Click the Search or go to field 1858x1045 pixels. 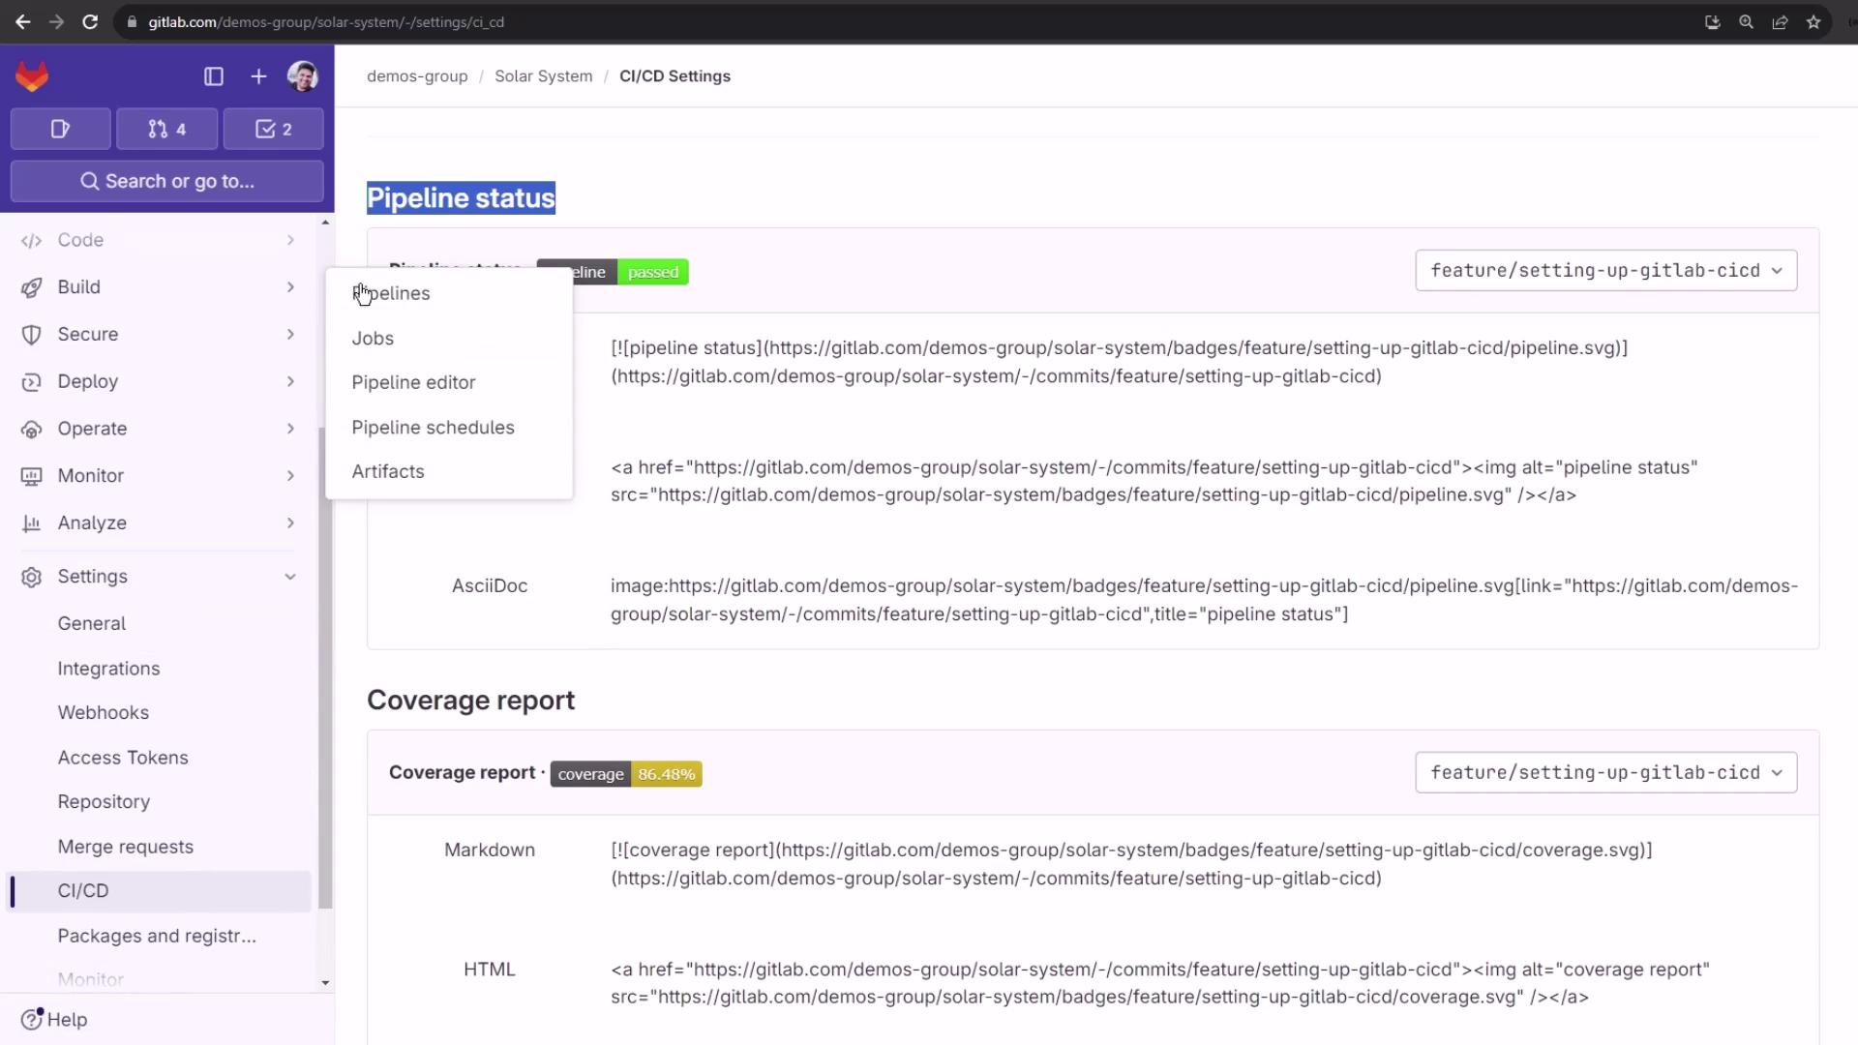pos(166,181)
